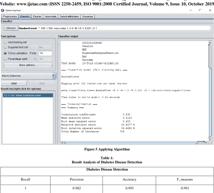
Task: Open the Cluster tab
Action: coord(37,16)
